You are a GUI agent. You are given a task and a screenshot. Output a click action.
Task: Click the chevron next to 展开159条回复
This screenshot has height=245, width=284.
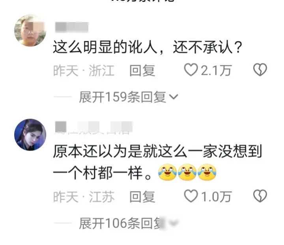pyautogui.click(x=174, y=97)
